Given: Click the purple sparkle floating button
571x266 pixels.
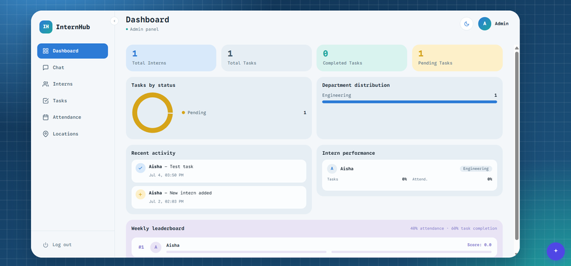Looking at the screenshot, I should [556, 251].
